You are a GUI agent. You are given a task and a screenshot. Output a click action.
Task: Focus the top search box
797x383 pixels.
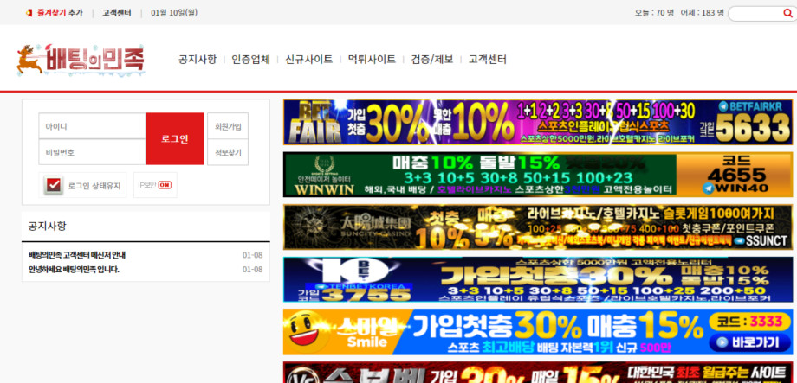point(755,13)
